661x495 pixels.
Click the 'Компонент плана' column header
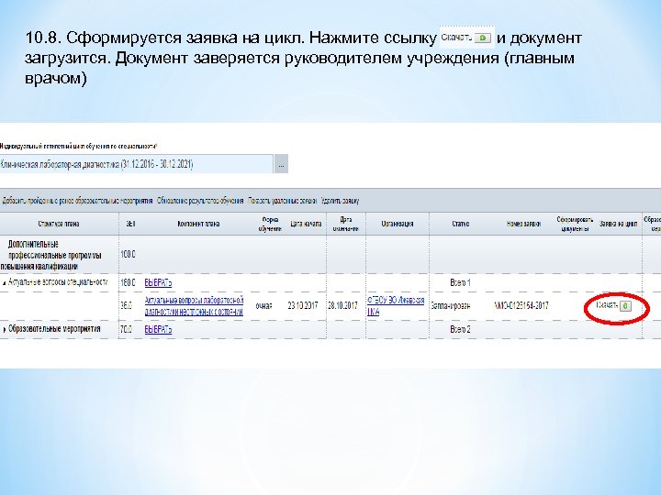click(198, 224)
